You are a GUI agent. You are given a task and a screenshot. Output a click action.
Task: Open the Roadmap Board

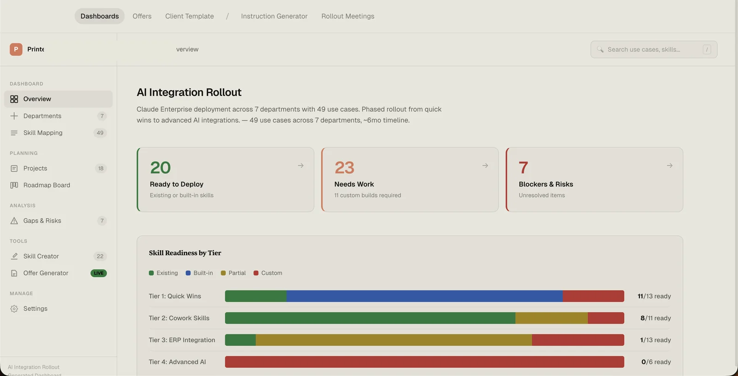(58, 185)
